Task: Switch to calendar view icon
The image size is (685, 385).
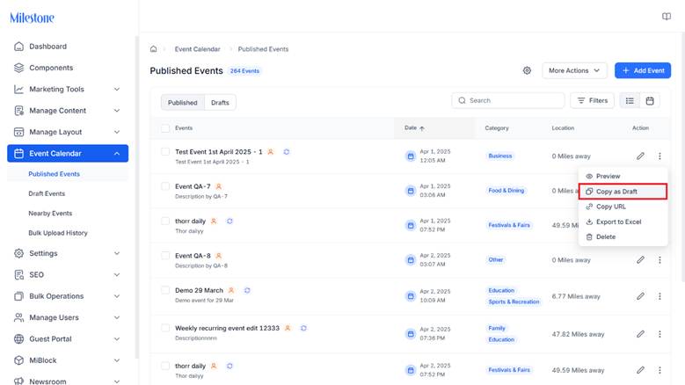Action: click(650, 100)
